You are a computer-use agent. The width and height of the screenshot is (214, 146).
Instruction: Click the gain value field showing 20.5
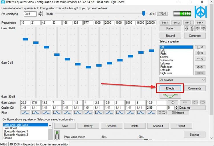click(25, 103)
